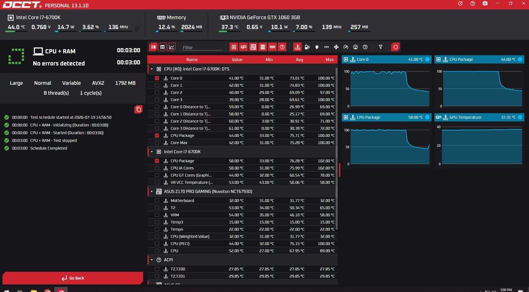The image size is (529, 292).
Task: Click the "AVX2" test setting label
Action: [x=98, y=83]
